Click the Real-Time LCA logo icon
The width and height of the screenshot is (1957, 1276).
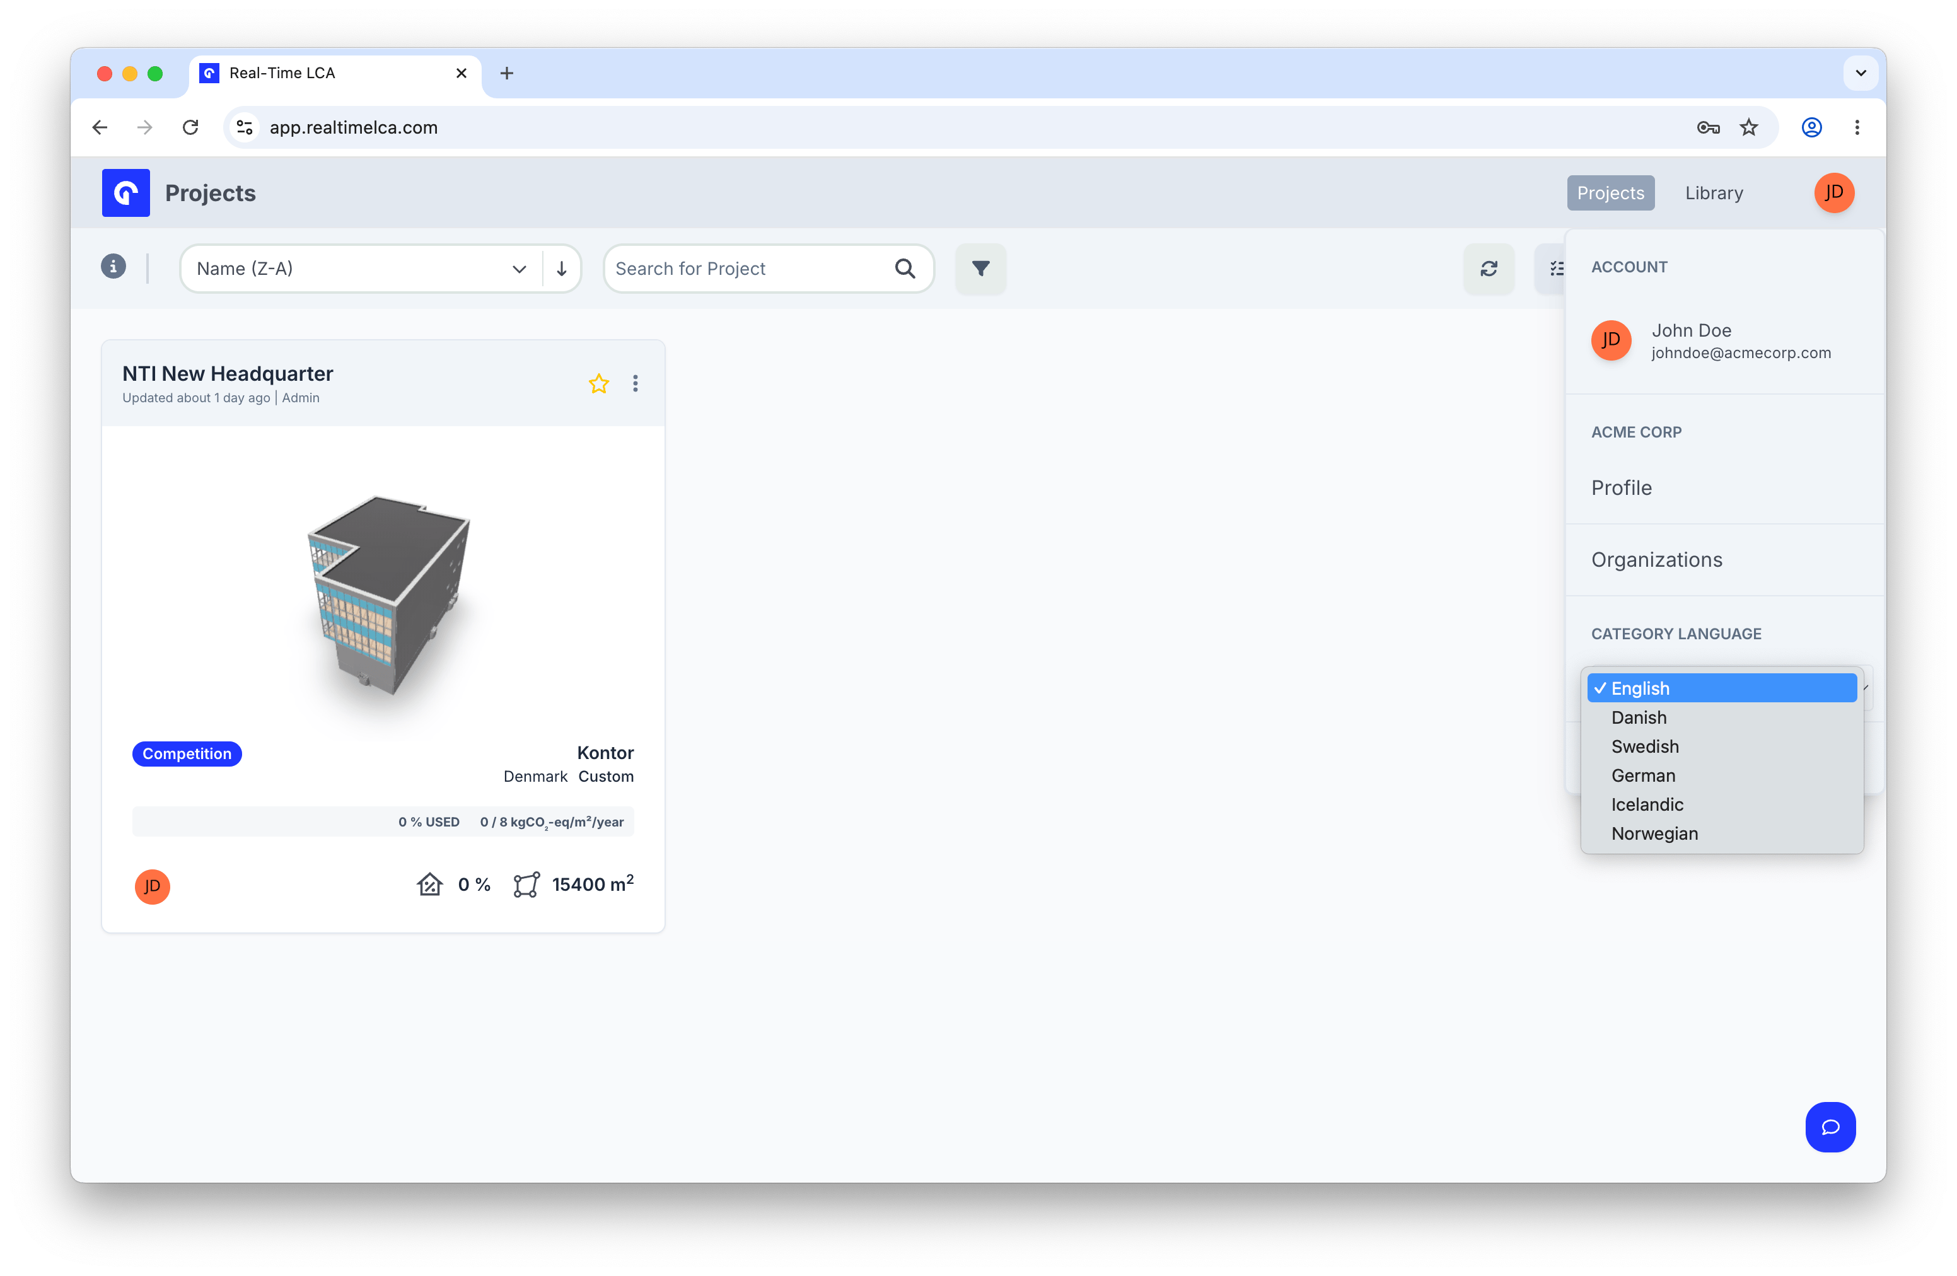point(126,192)
